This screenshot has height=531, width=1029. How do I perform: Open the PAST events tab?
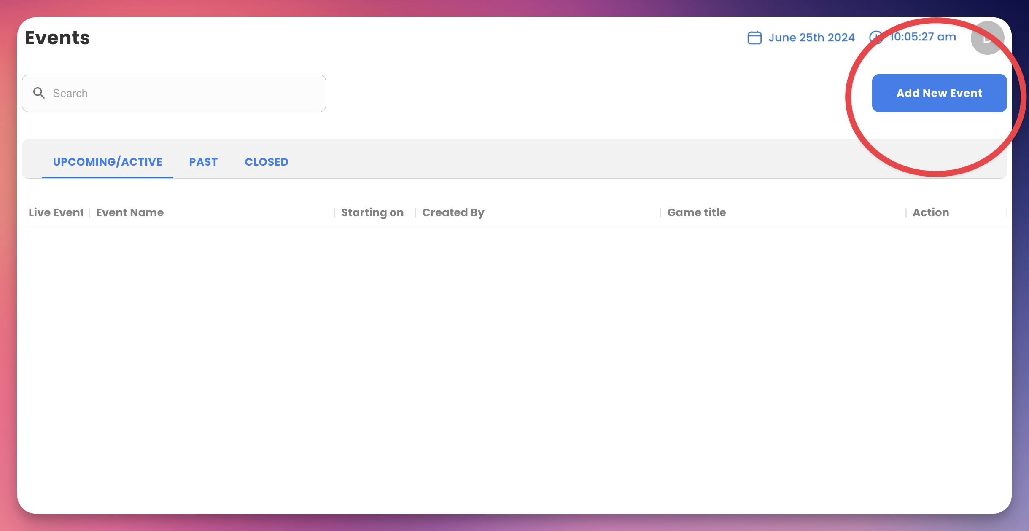point(203,162)
